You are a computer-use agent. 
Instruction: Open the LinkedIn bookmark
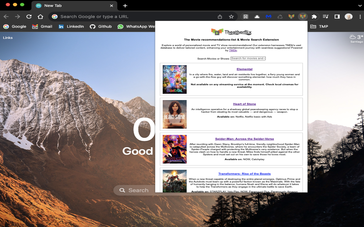[71, 26]
